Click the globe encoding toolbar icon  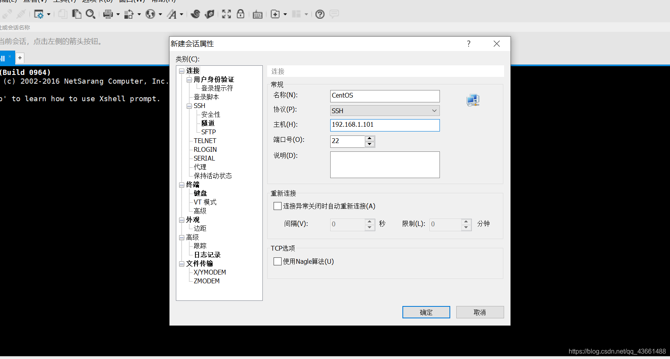click(150, 14)
